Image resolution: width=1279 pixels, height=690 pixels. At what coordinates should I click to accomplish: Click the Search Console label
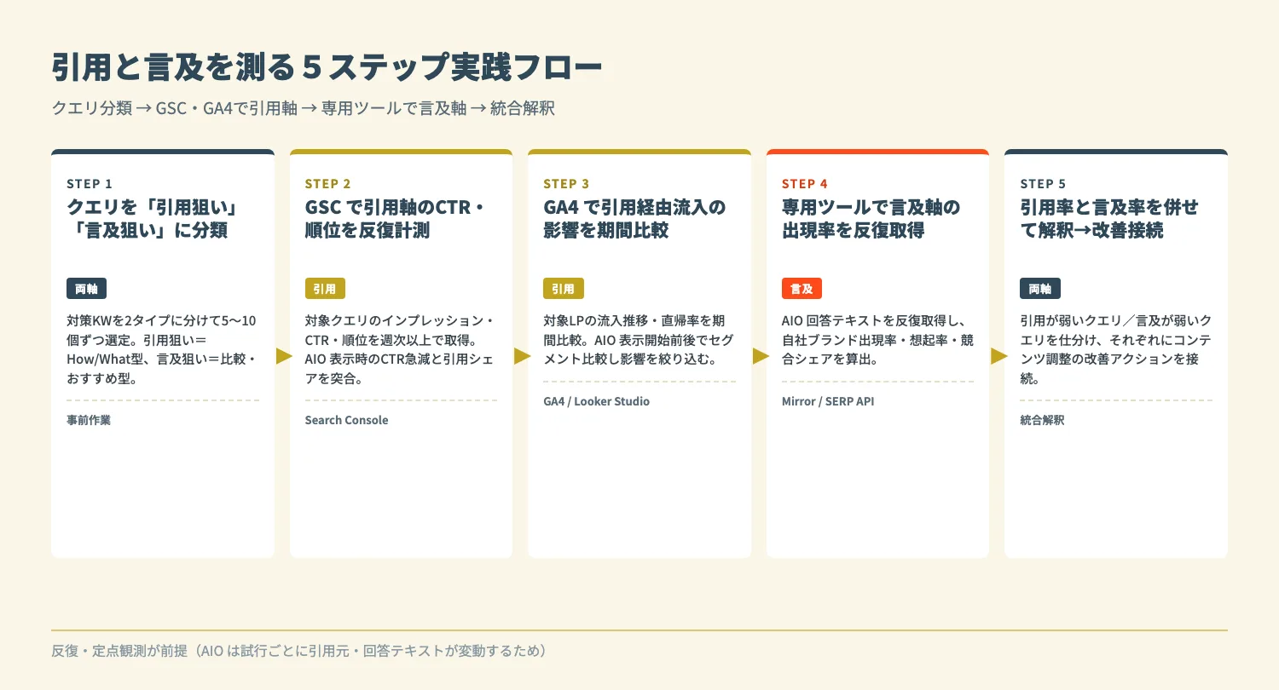346,420
